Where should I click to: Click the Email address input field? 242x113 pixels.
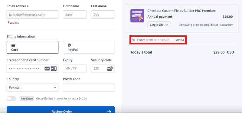(x=33, y=15)
